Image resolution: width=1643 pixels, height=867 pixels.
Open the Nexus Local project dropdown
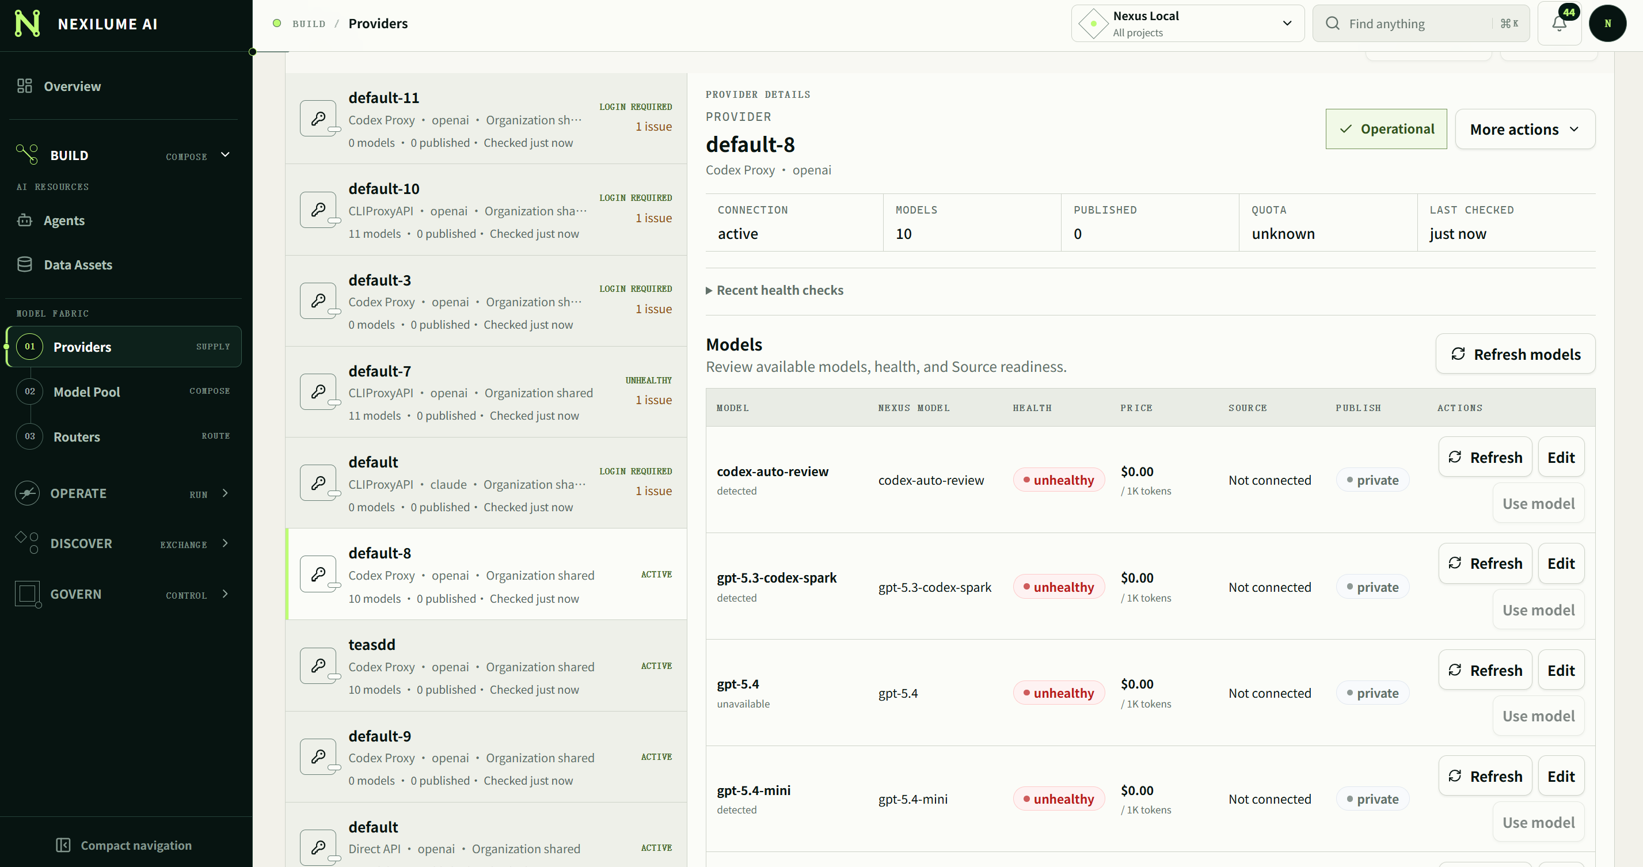pyautogui.click(x=1188, y=24)
